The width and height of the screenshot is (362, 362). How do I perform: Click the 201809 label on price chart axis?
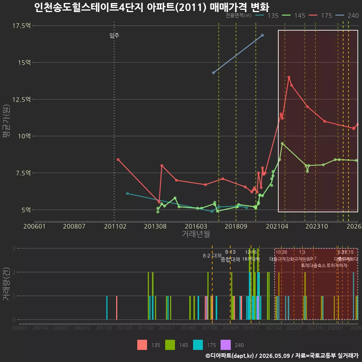click(x=236, y=226)
